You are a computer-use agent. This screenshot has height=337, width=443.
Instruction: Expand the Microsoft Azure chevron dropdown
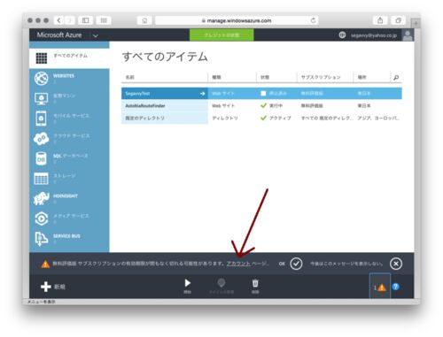click(95, 36)
